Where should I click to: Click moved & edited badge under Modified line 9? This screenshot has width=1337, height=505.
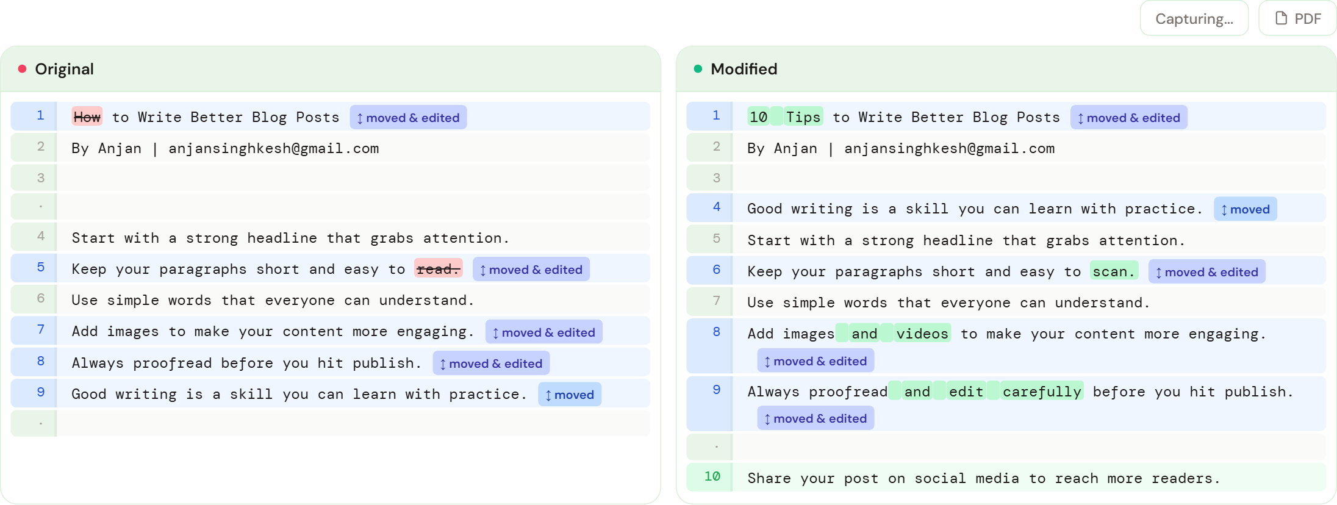click(x=815, y=418)
